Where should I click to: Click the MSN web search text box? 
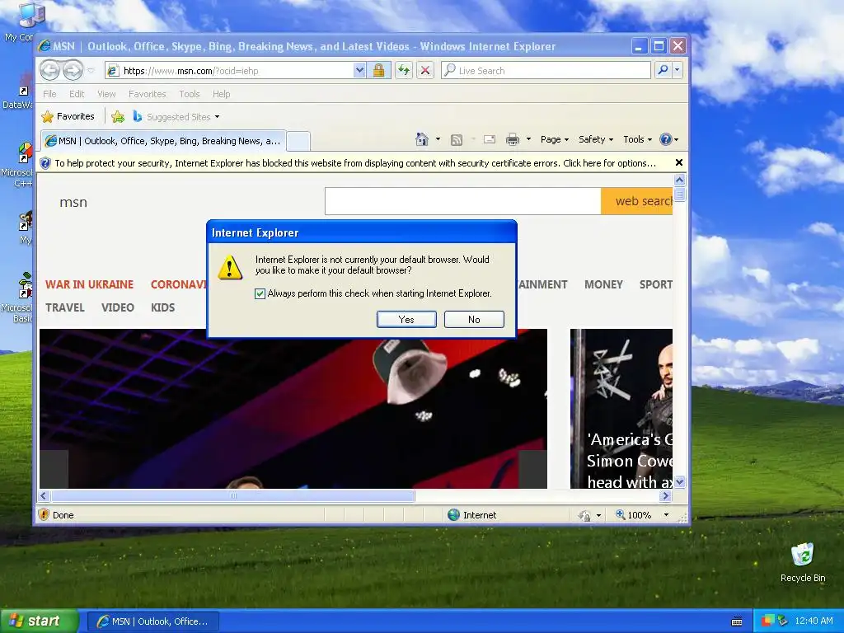(463, 201)
